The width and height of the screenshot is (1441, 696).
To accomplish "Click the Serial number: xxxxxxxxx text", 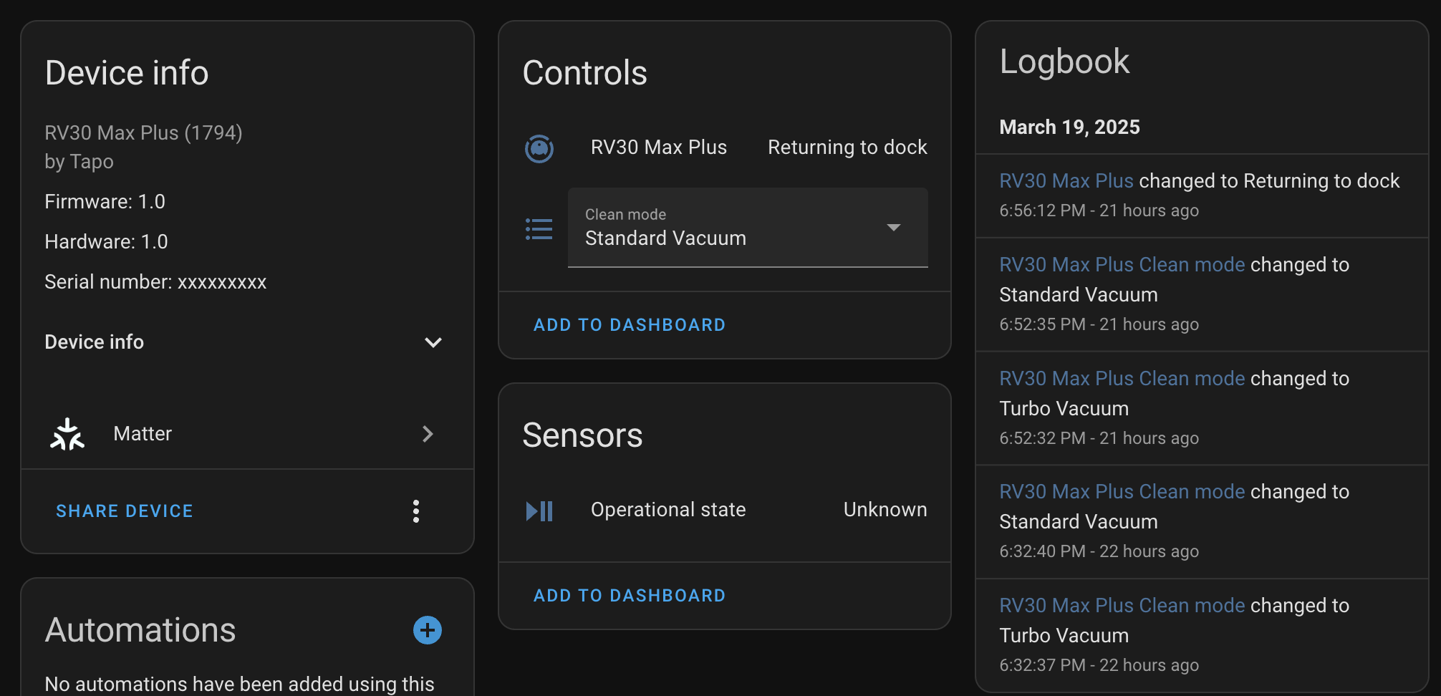I will point(155,282).
